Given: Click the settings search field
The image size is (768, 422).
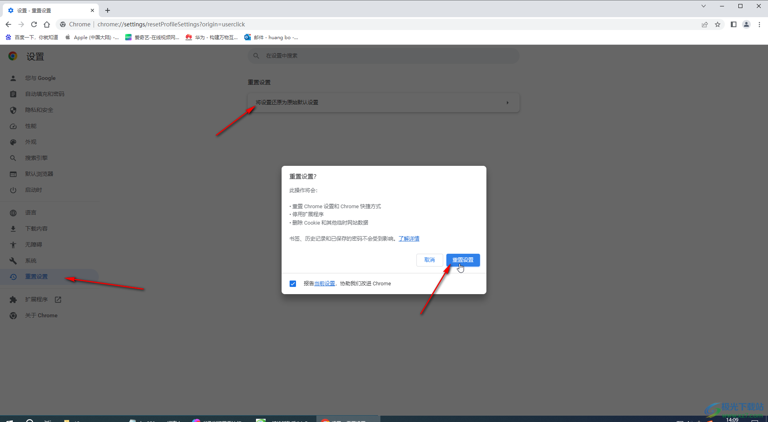Looking at the screenshot, I should pyautogui.click(x=384, y=56).
